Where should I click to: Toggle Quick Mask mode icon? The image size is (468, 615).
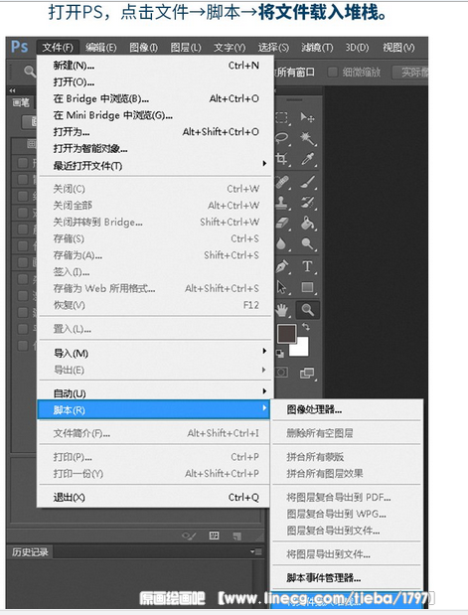coord(281,373)
